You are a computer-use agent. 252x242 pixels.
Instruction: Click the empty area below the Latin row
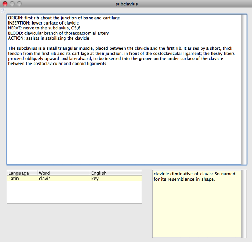point(74,192)
